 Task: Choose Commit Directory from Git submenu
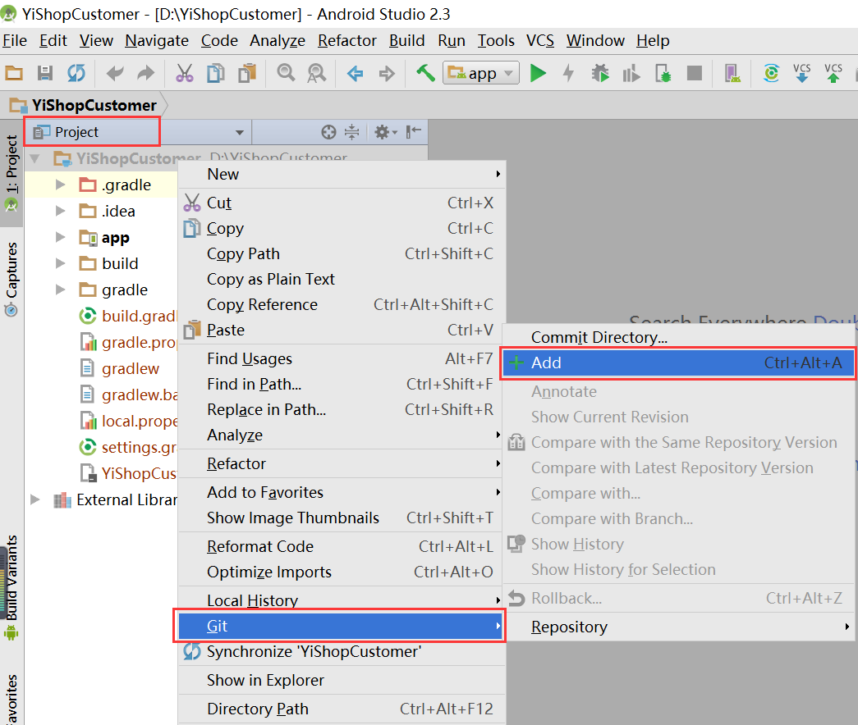coord(599,337)
